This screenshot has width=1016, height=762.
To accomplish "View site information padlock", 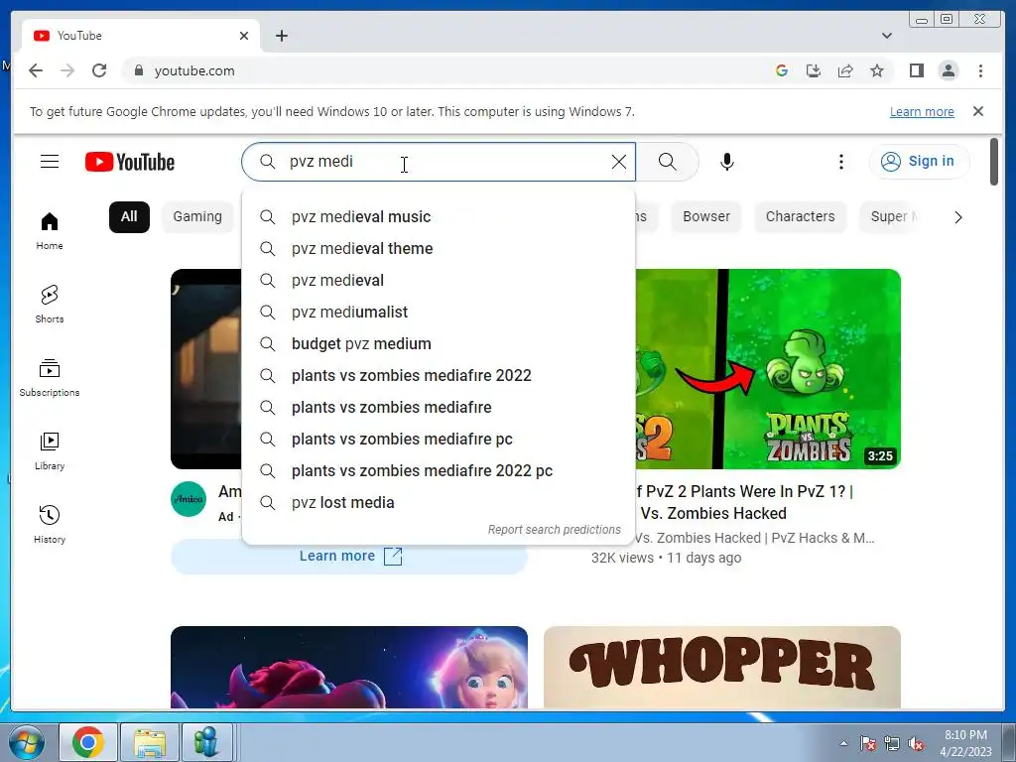I will (138, 70).
